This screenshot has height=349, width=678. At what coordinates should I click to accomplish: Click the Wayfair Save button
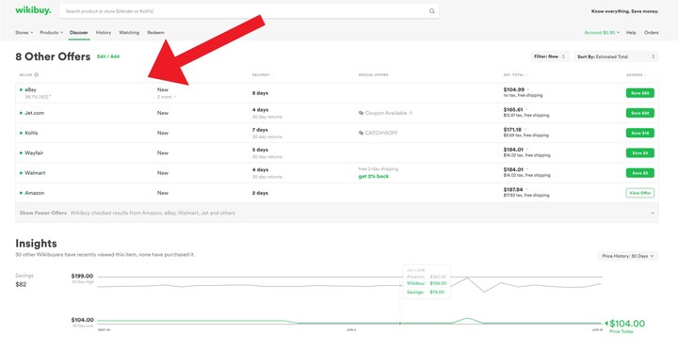pyautogui.click(x=640, y=153)
